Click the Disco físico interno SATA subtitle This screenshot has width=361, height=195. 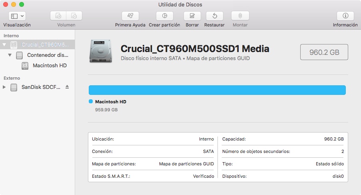pos(151,58)
